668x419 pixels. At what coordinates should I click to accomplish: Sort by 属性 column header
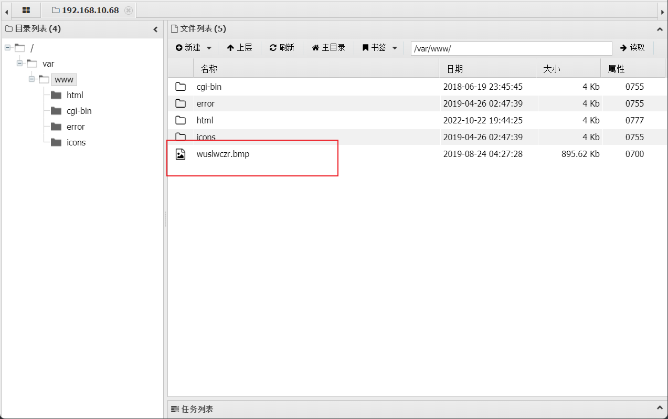(x=633, y=68)
